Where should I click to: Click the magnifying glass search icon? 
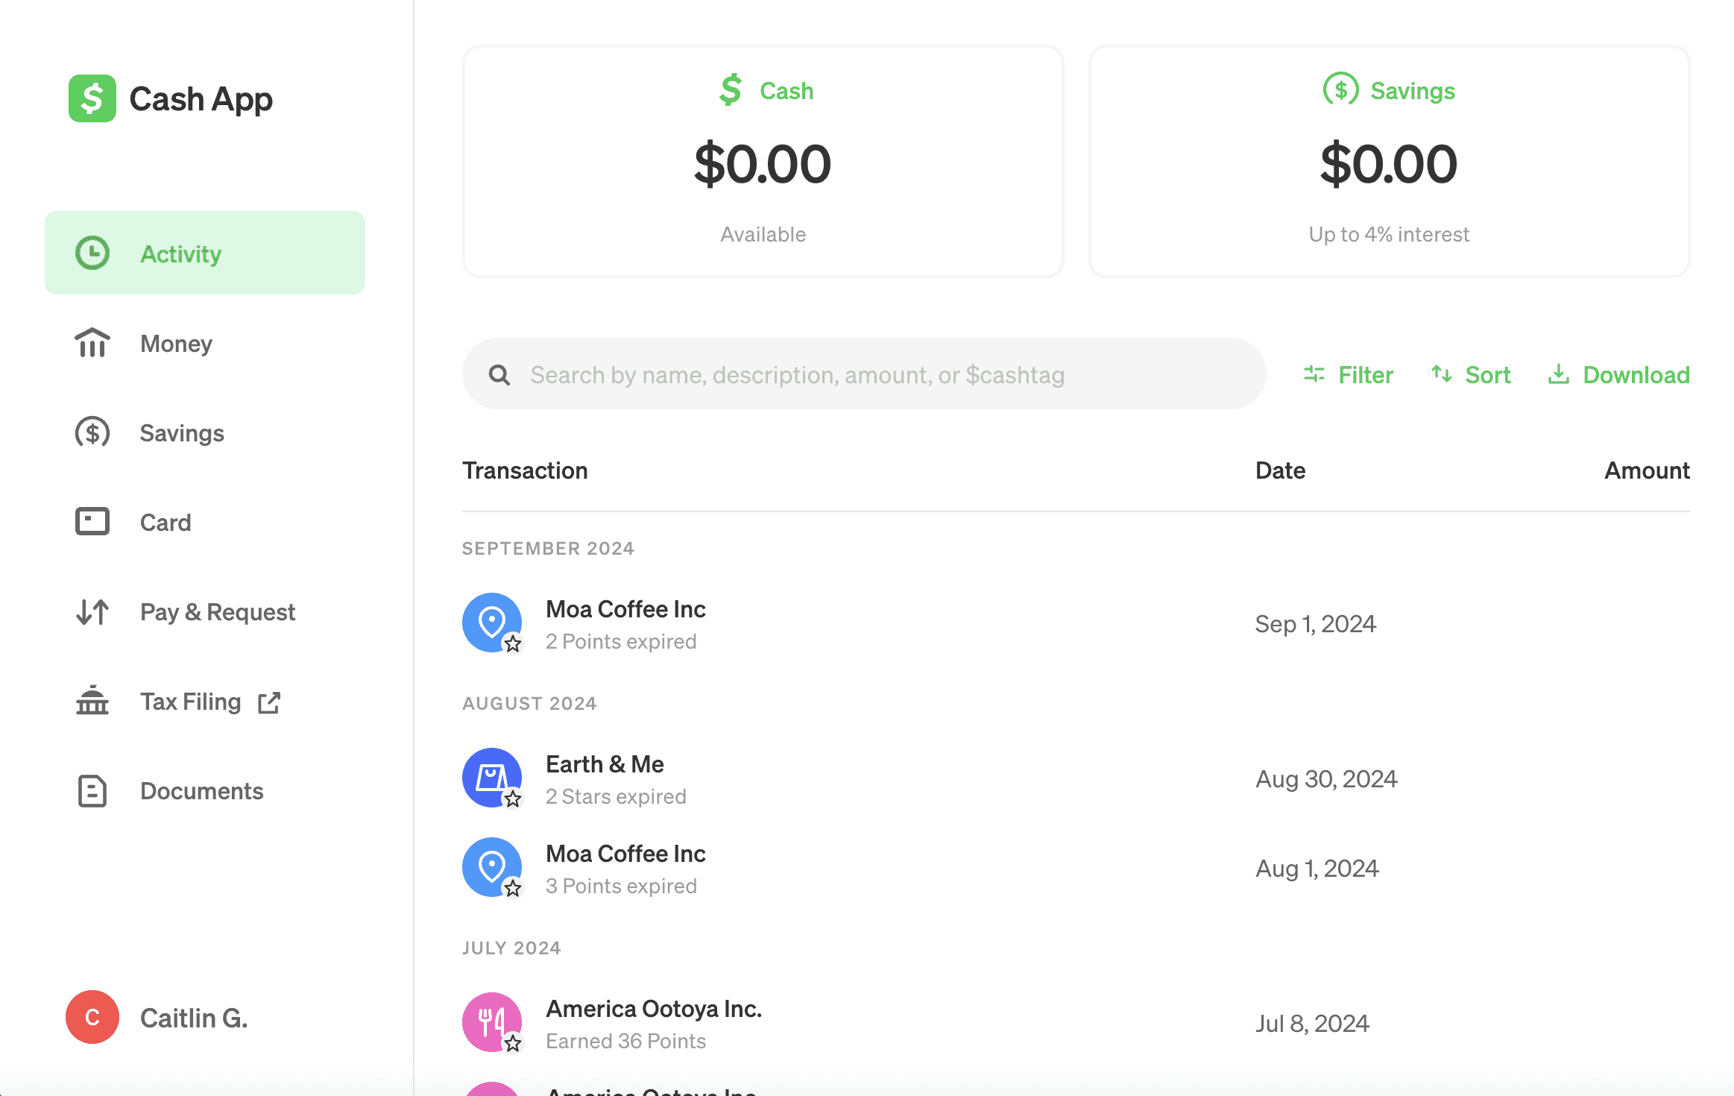(x=499, y=374)
